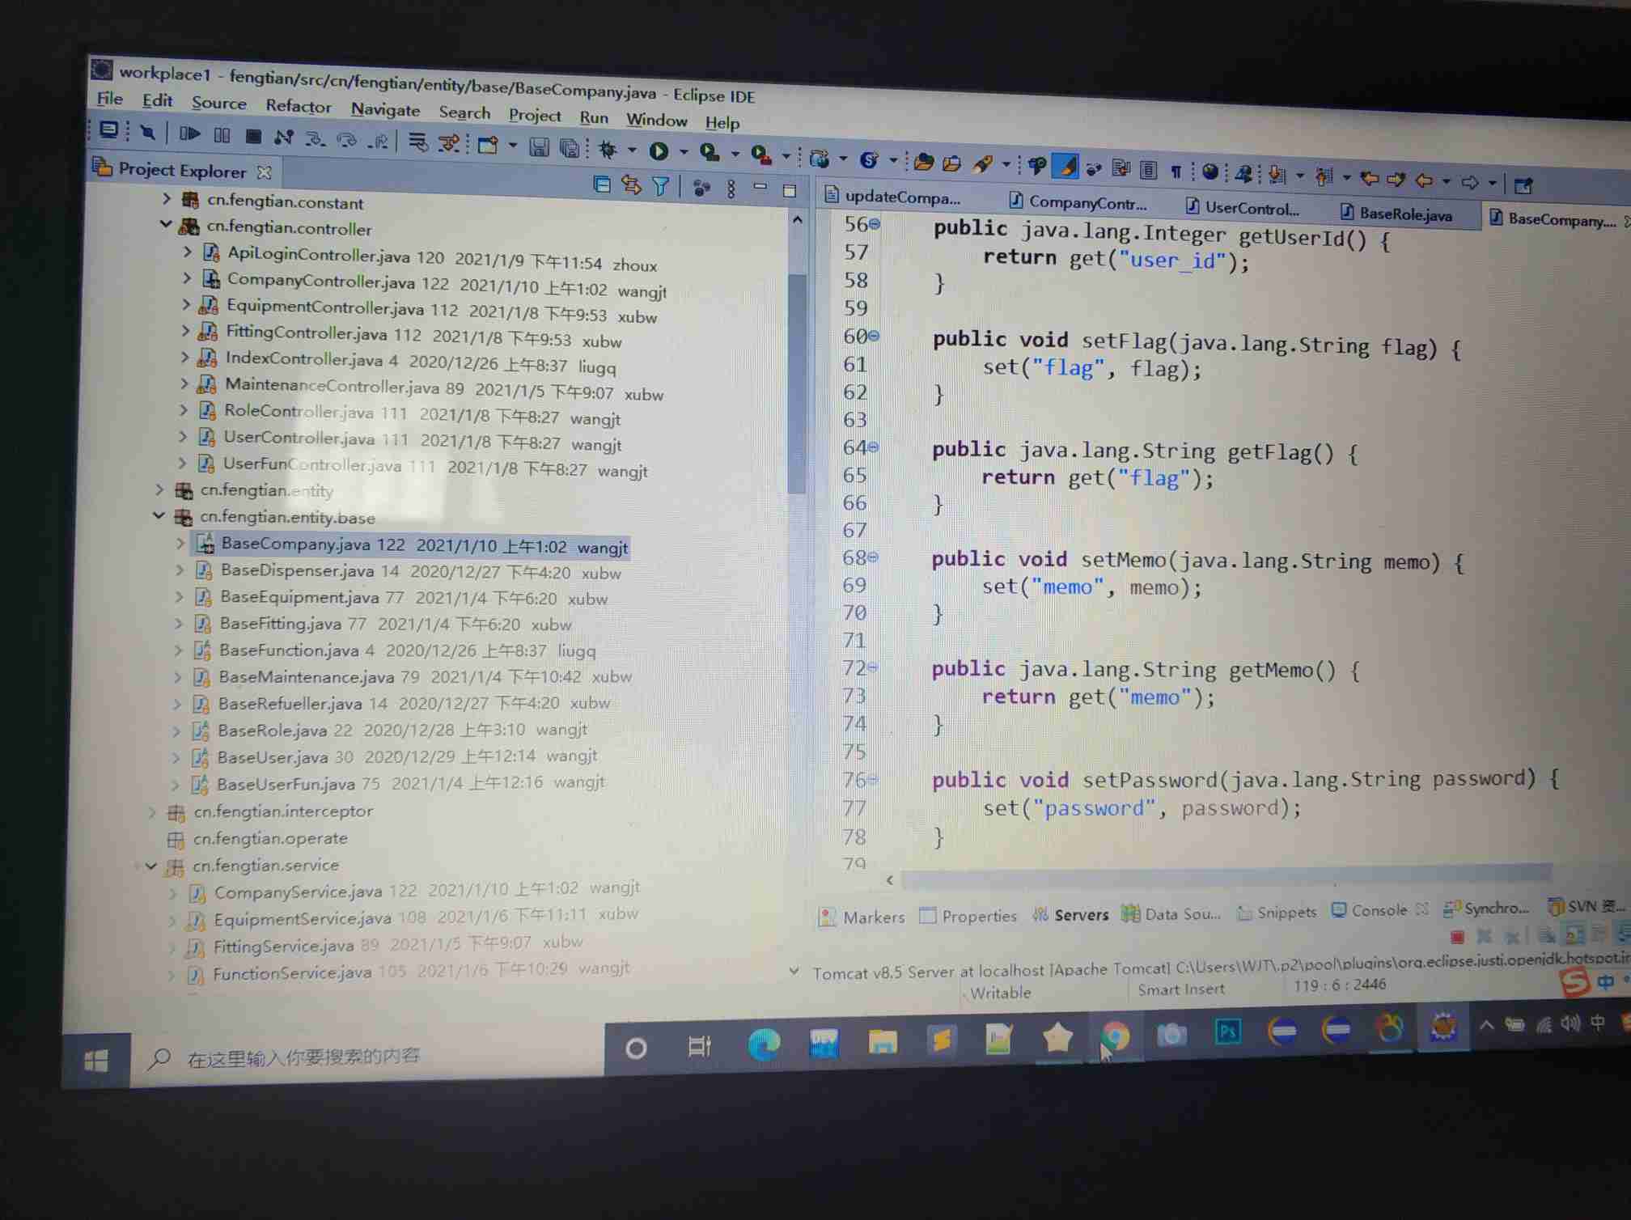
Task: Toggle Show Whitespace Characters pilcrow icon
Action: (x=1176, y=171)
